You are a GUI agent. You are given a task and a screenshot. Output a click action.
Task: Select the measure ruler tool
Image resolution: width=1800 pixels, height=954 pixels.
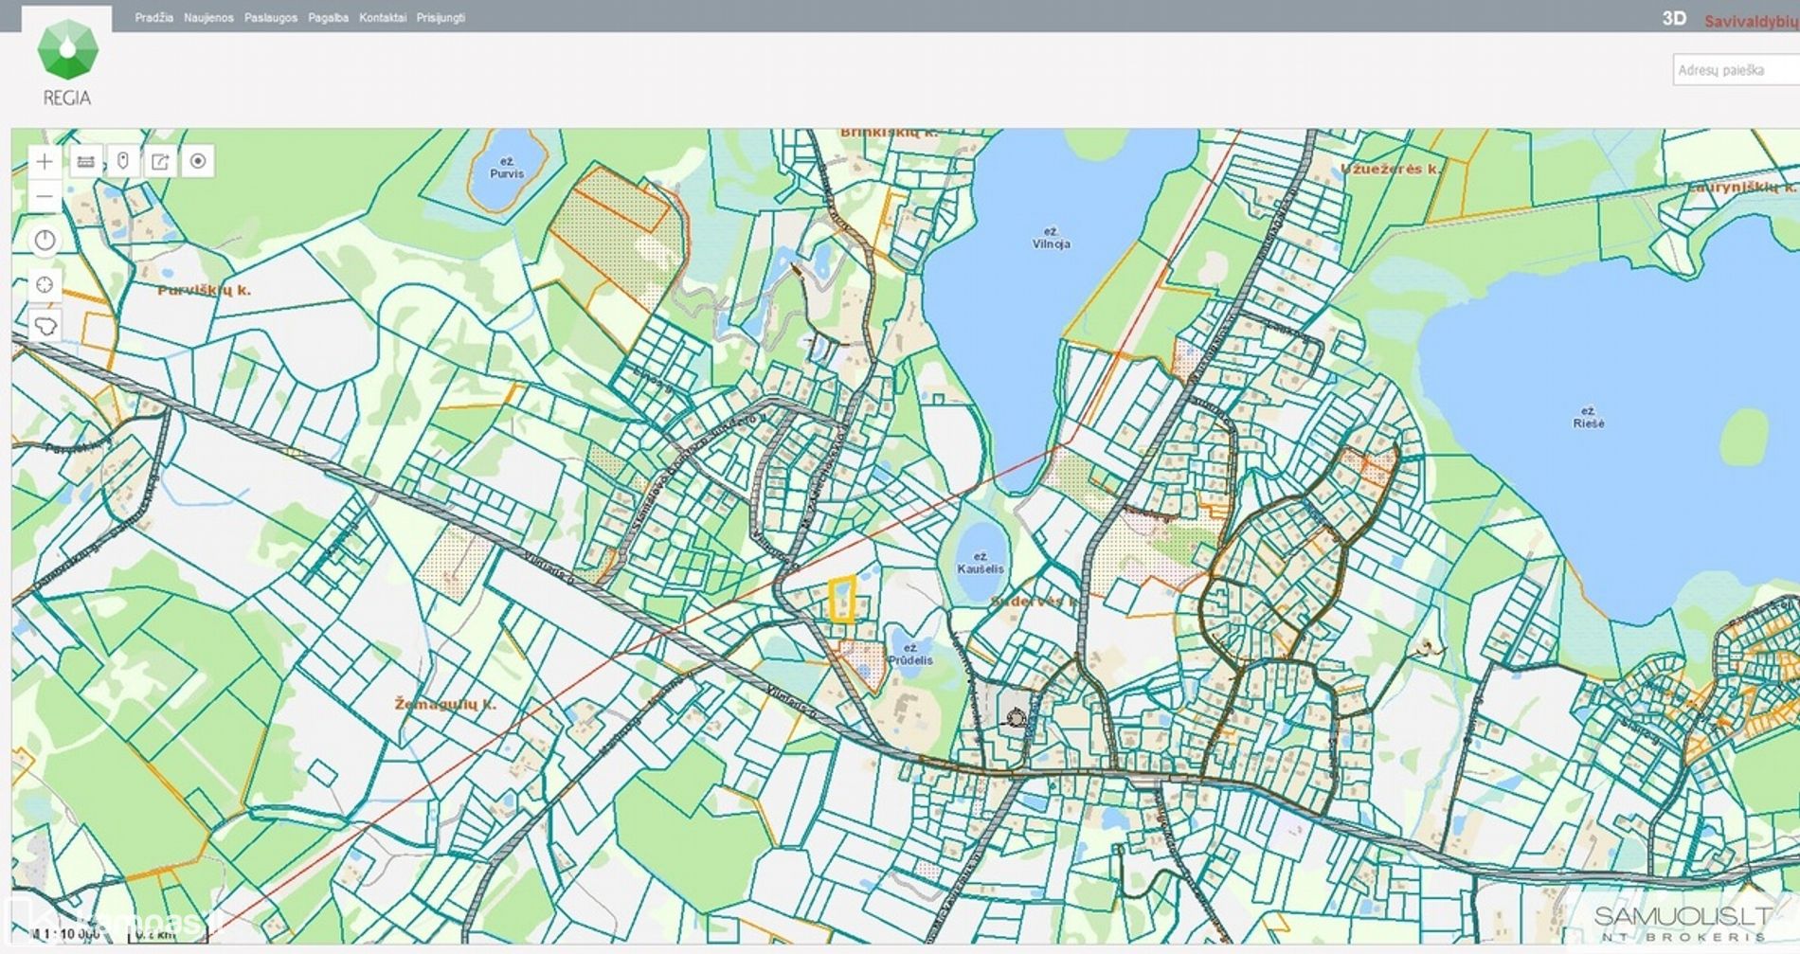point(85,161)
